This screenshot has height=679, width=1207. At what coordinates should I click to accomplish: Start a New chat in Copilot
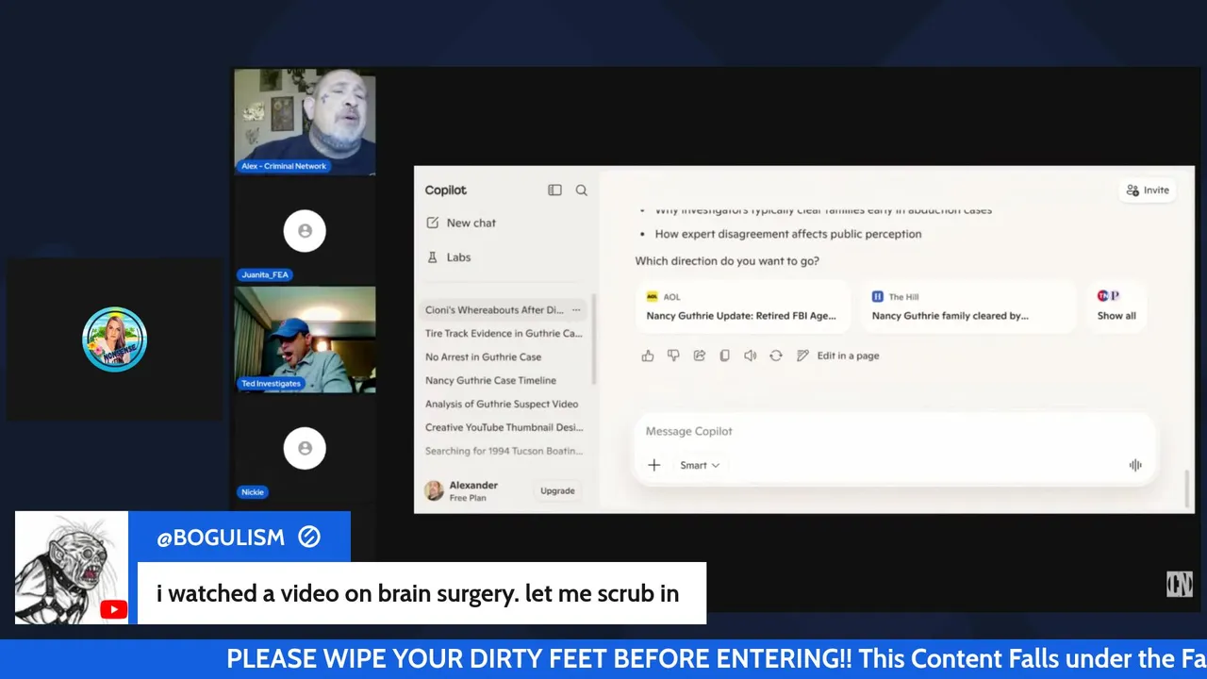pyautogui.click(x=461, y=223)
